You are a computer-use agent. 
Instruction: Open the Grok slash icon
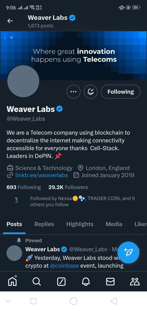(x=61, y=281)
